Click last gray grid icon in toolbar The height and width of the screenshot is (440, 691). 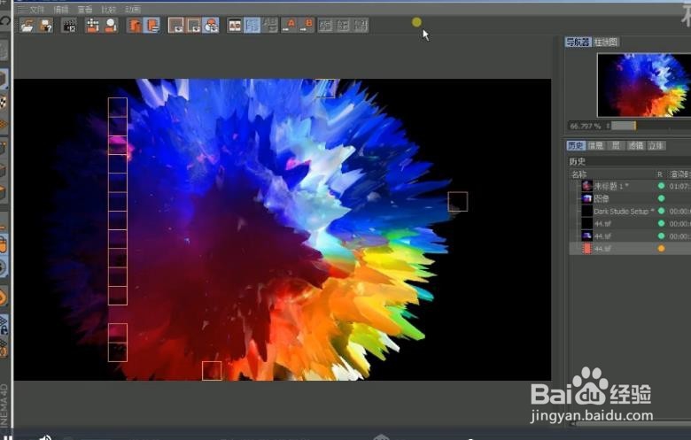(361, 26)
